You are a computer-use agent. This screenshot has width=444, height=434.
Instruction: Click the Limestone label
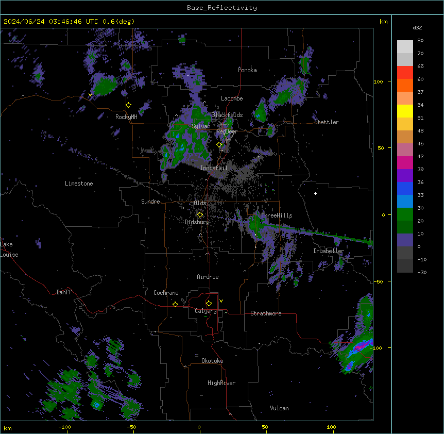[x=79, y=183]
